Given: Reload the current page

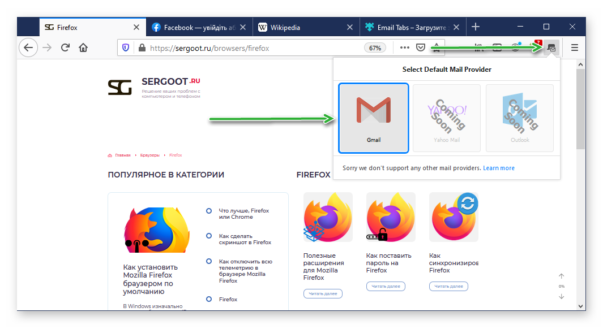Looking at the screenshot, I should point(65,47).
